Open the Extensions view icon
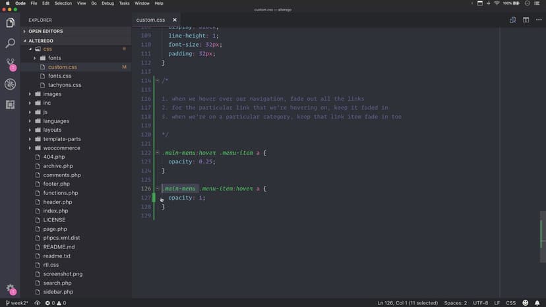The height and width of the screenshot is (307, 546). [x=10, y=105]
